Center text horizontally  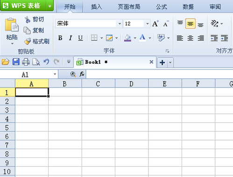coord(191,38)
